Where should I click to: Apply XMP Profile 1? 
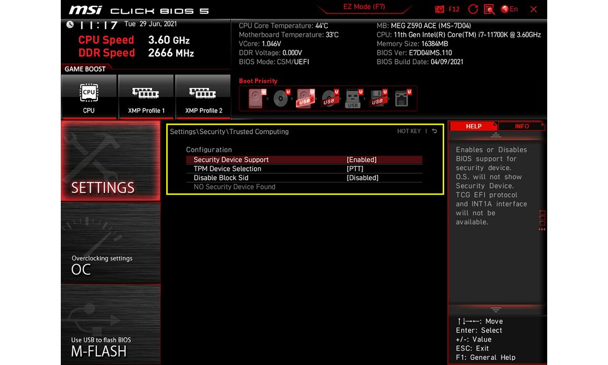coord(146,96)
